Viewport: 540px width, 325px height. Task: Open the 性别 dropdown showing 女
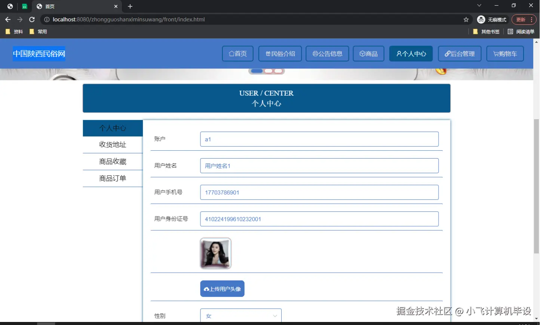tap(241, 316)
